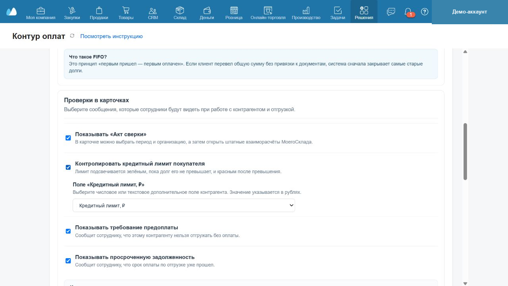
Task: Open the CRM section
Action: 153,12
